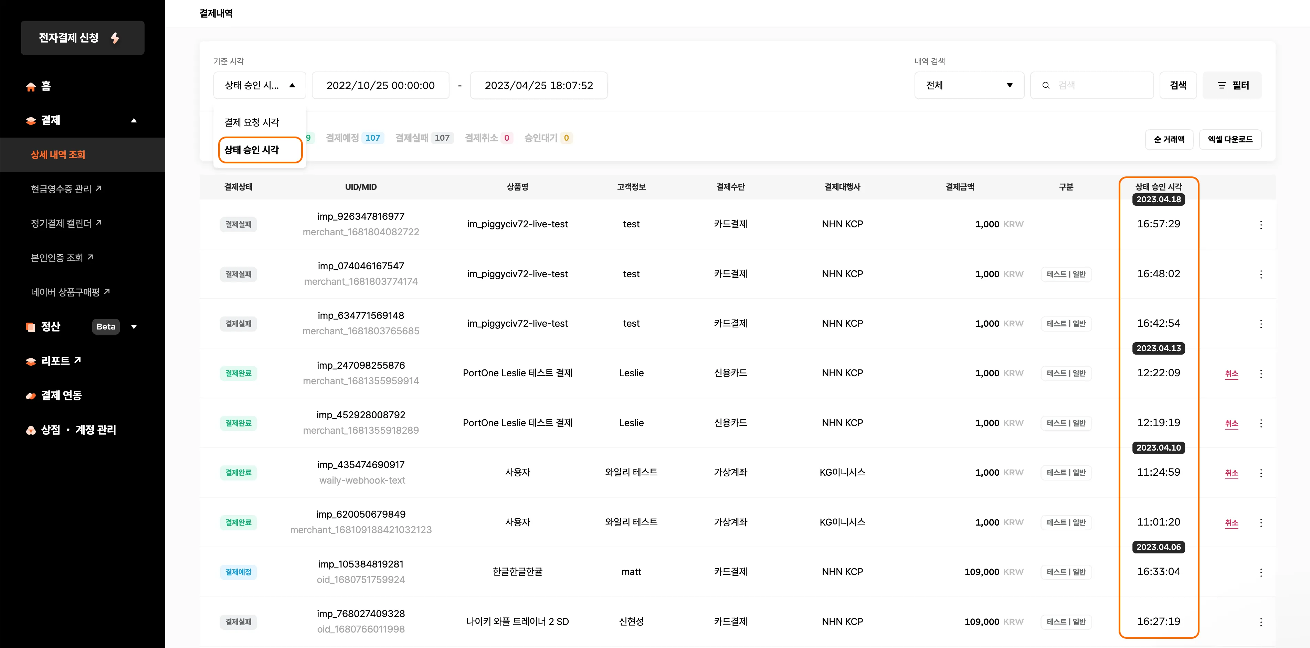Click 취소 link for imp_247098255876

pos(1231,374)
